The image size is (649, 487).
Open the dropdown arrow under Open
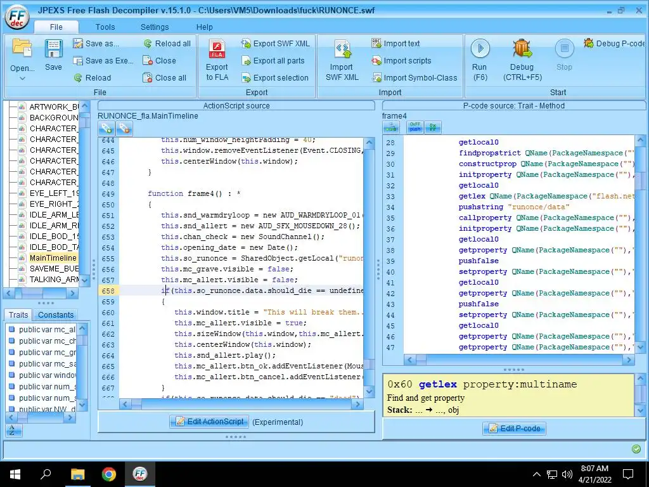click(22, 78)
